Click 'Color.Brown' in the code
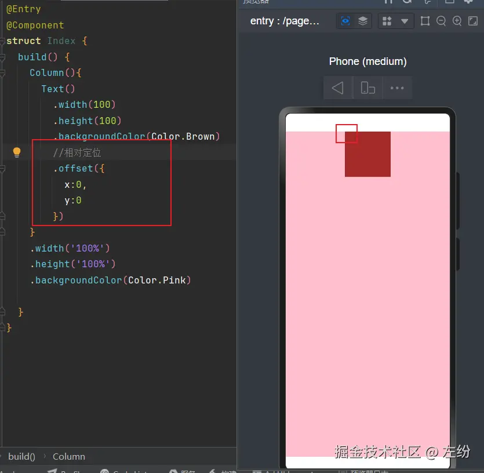Screen dimensions: 484x473 183,136
